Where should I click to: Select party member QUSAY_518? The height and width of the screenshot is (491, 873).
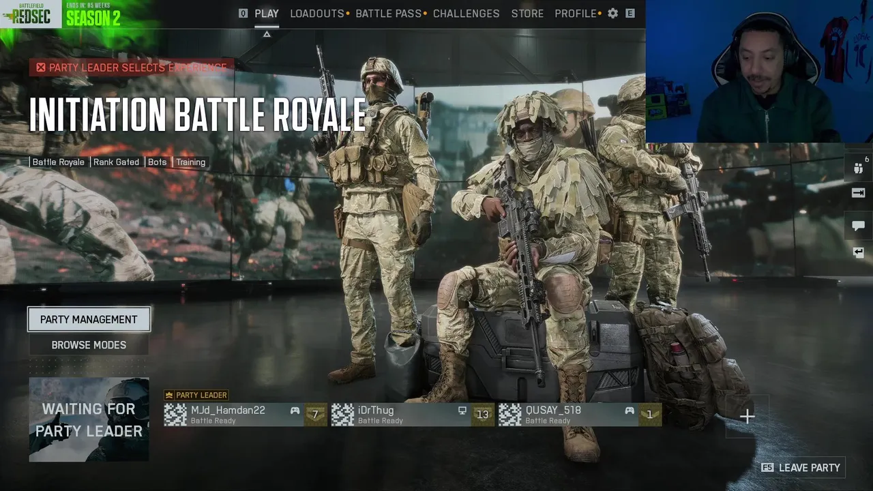tap(580, 415)
